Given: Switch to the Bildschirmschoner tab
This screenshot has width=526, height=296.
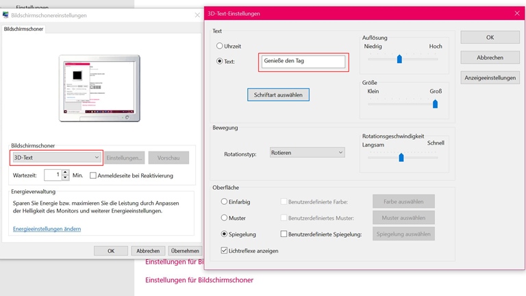Looking at the screenshot, I should coord(24,29).
